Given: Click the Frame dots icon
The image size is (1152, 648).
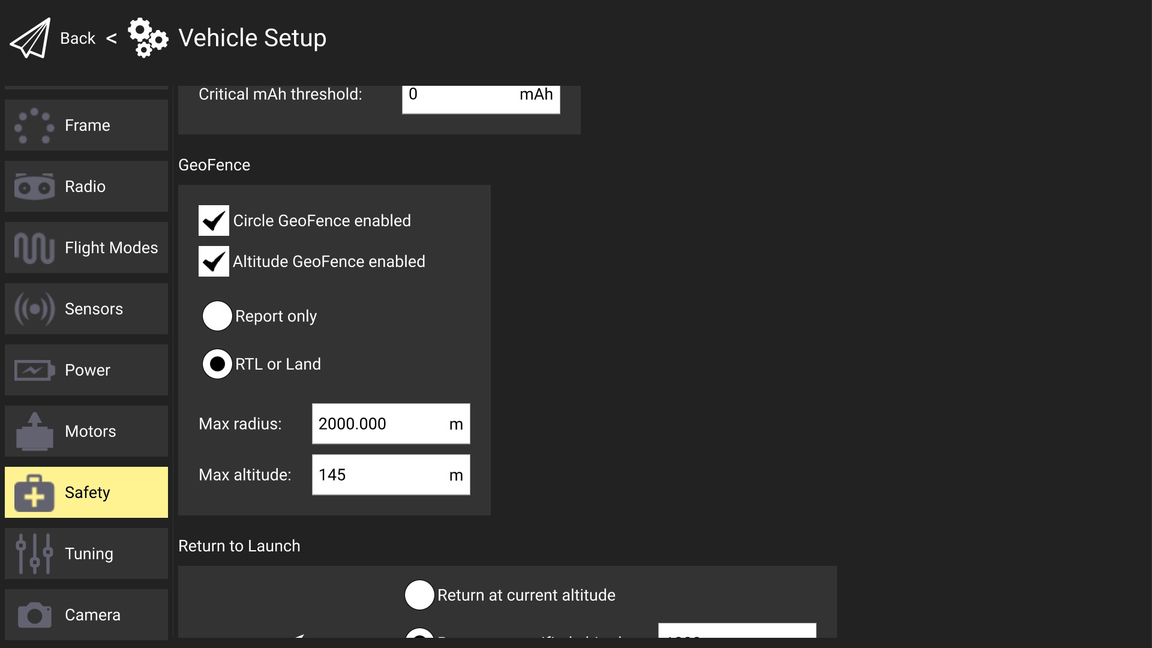Looking at the screenshot, I should 34,125.
